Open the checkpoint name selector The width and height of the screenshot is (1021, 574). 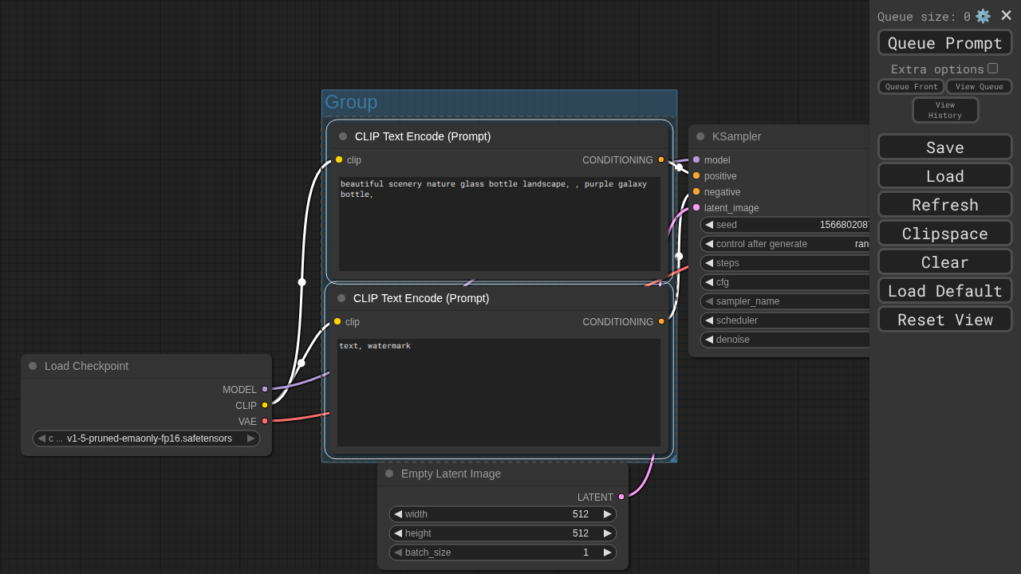point(148,438)
